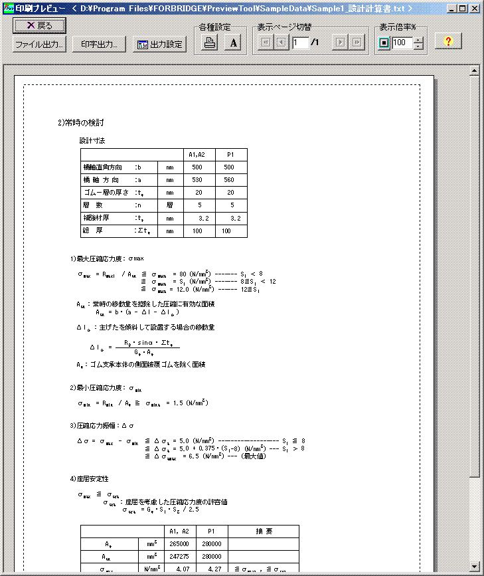The width and height of the screenshot is (484, 576).
Task: Click the page number input field
Action: pyautogui.click(x=300, y=43)
